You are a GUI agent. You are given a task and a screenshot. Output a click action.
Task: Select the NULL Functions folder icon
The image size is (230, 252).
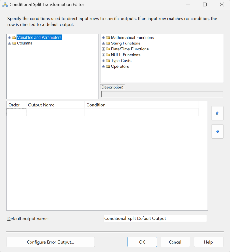point(108,55)
